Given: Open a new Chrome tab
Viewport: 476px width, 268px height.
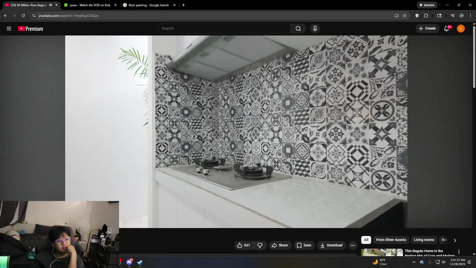Looking at the screenshot, I should pos(183,5).
